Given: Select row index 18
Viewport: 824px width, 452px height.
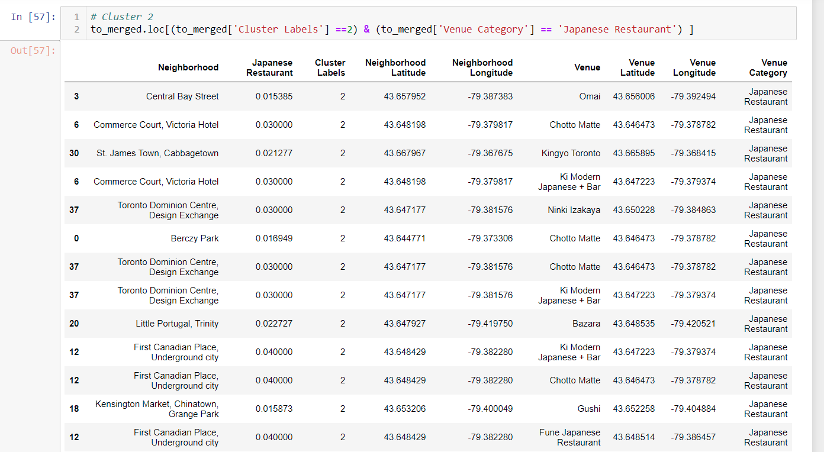Looking at the screenshot, I should (74, 409).
